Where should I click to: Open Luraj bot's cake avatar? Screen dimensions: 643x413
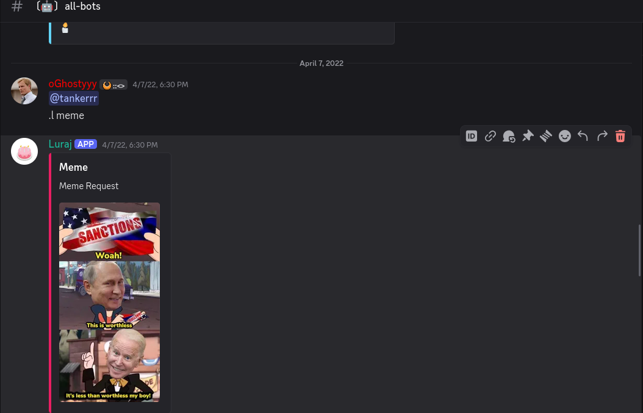[x=24, y=151]
